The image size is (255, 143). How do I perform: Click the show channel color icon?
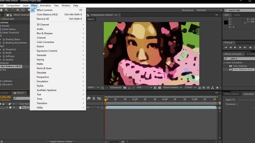tap(133, 88)
